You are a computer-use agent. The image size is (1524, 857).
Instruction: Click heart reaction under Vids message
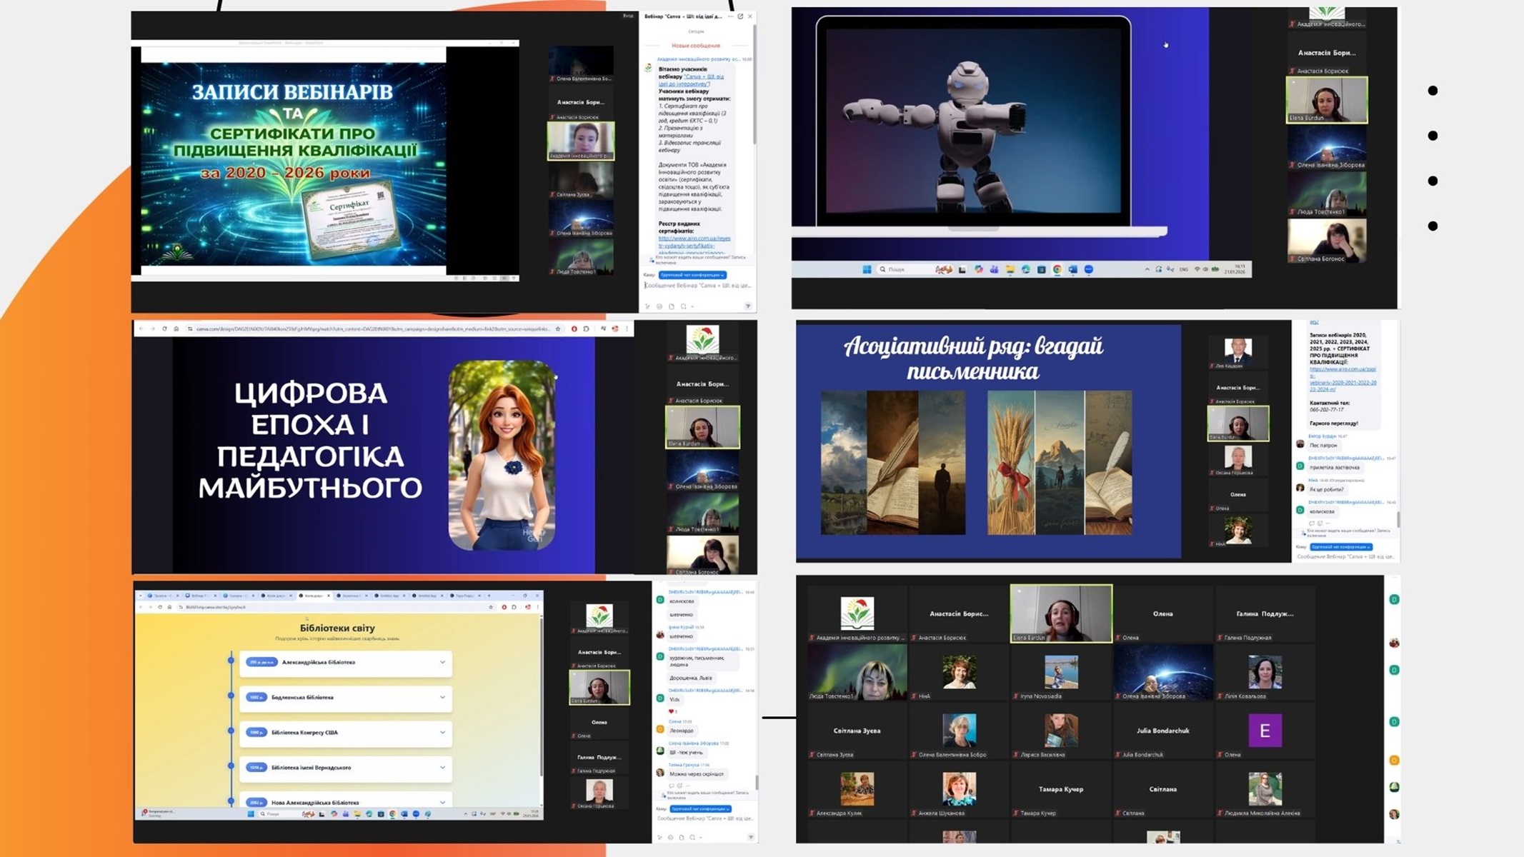coord(672,711)
